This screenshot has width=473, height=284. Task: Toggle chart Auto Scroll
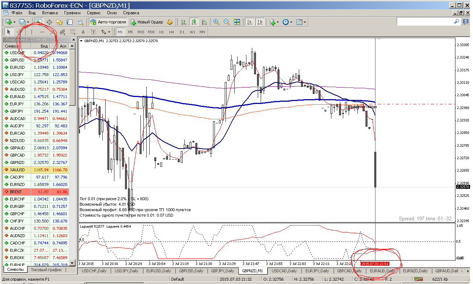(x=250, y=22)
